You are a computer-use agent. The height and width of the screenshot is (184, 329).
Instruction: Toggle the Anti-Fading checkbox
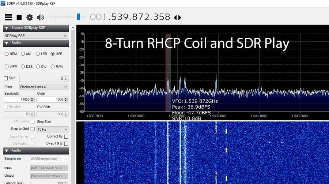pos(33,144)
